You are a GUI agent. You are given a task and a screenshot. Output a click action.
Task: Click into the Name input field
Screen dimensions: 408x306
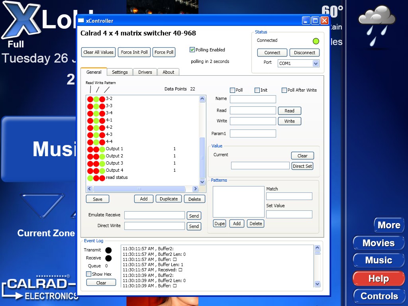click(253, 99)
